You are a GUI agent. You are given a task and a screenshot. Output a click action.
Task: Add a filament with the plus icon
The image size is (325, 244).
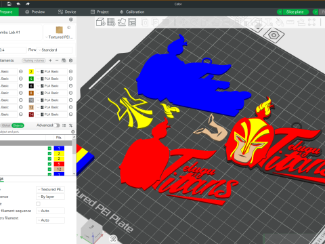50,60
